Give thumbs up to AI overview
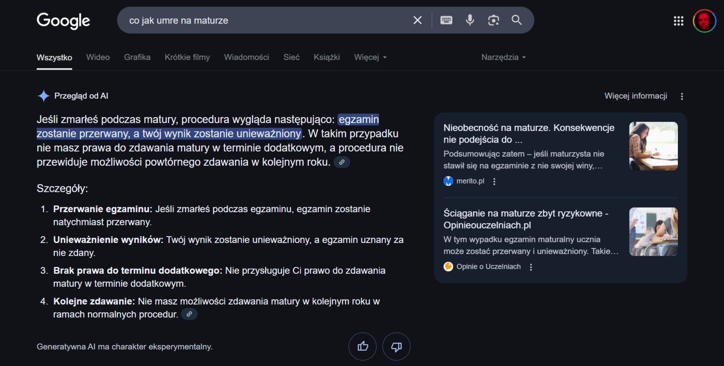Viewport: 724px width, 366px height. tap(362, 347)
